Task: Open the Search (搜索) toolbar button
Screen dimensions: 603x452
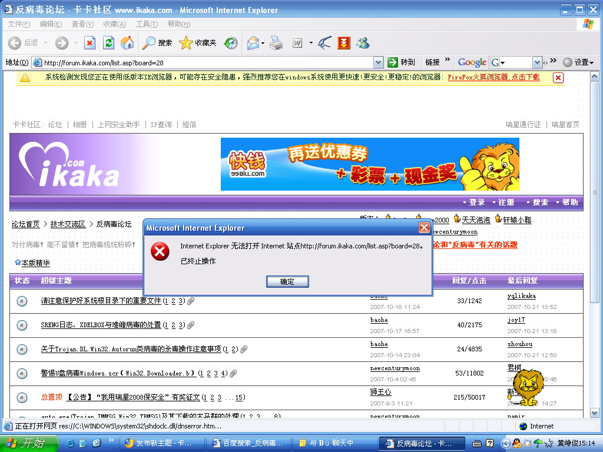Action: tap(157, 42)
